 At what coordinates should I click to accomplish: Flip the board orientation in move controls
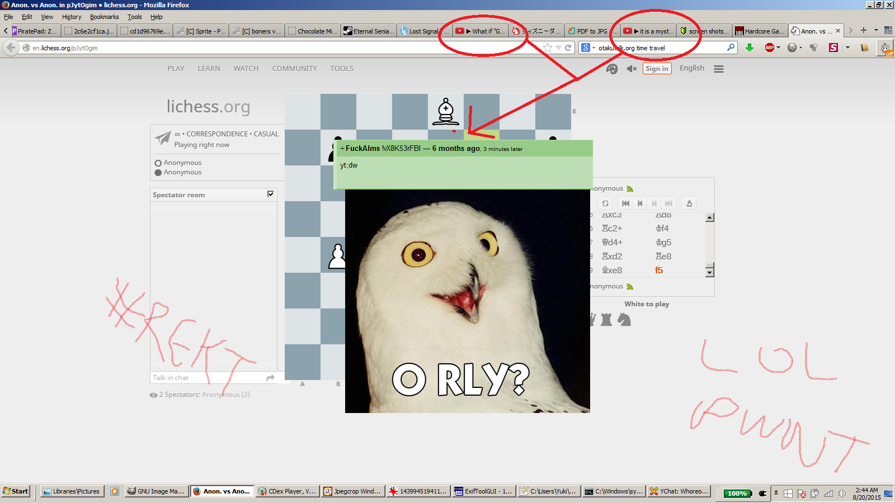[x=605, y=203]
